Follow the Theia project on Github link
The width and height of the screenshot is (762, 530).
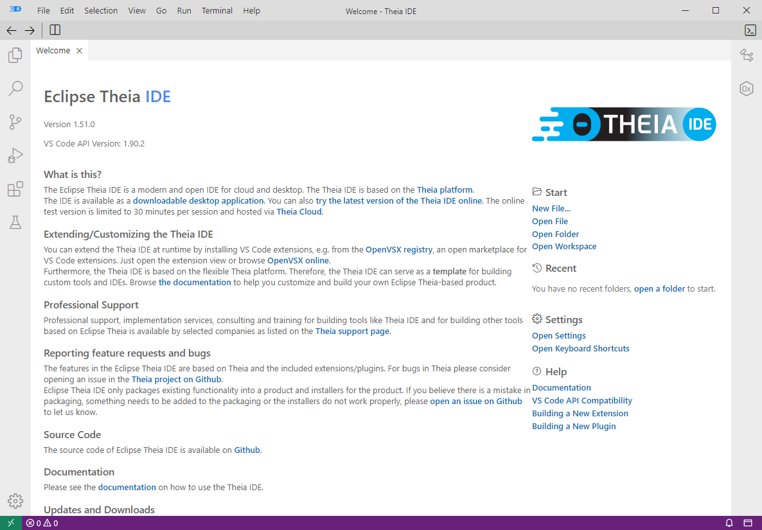(x=177, y=380)
